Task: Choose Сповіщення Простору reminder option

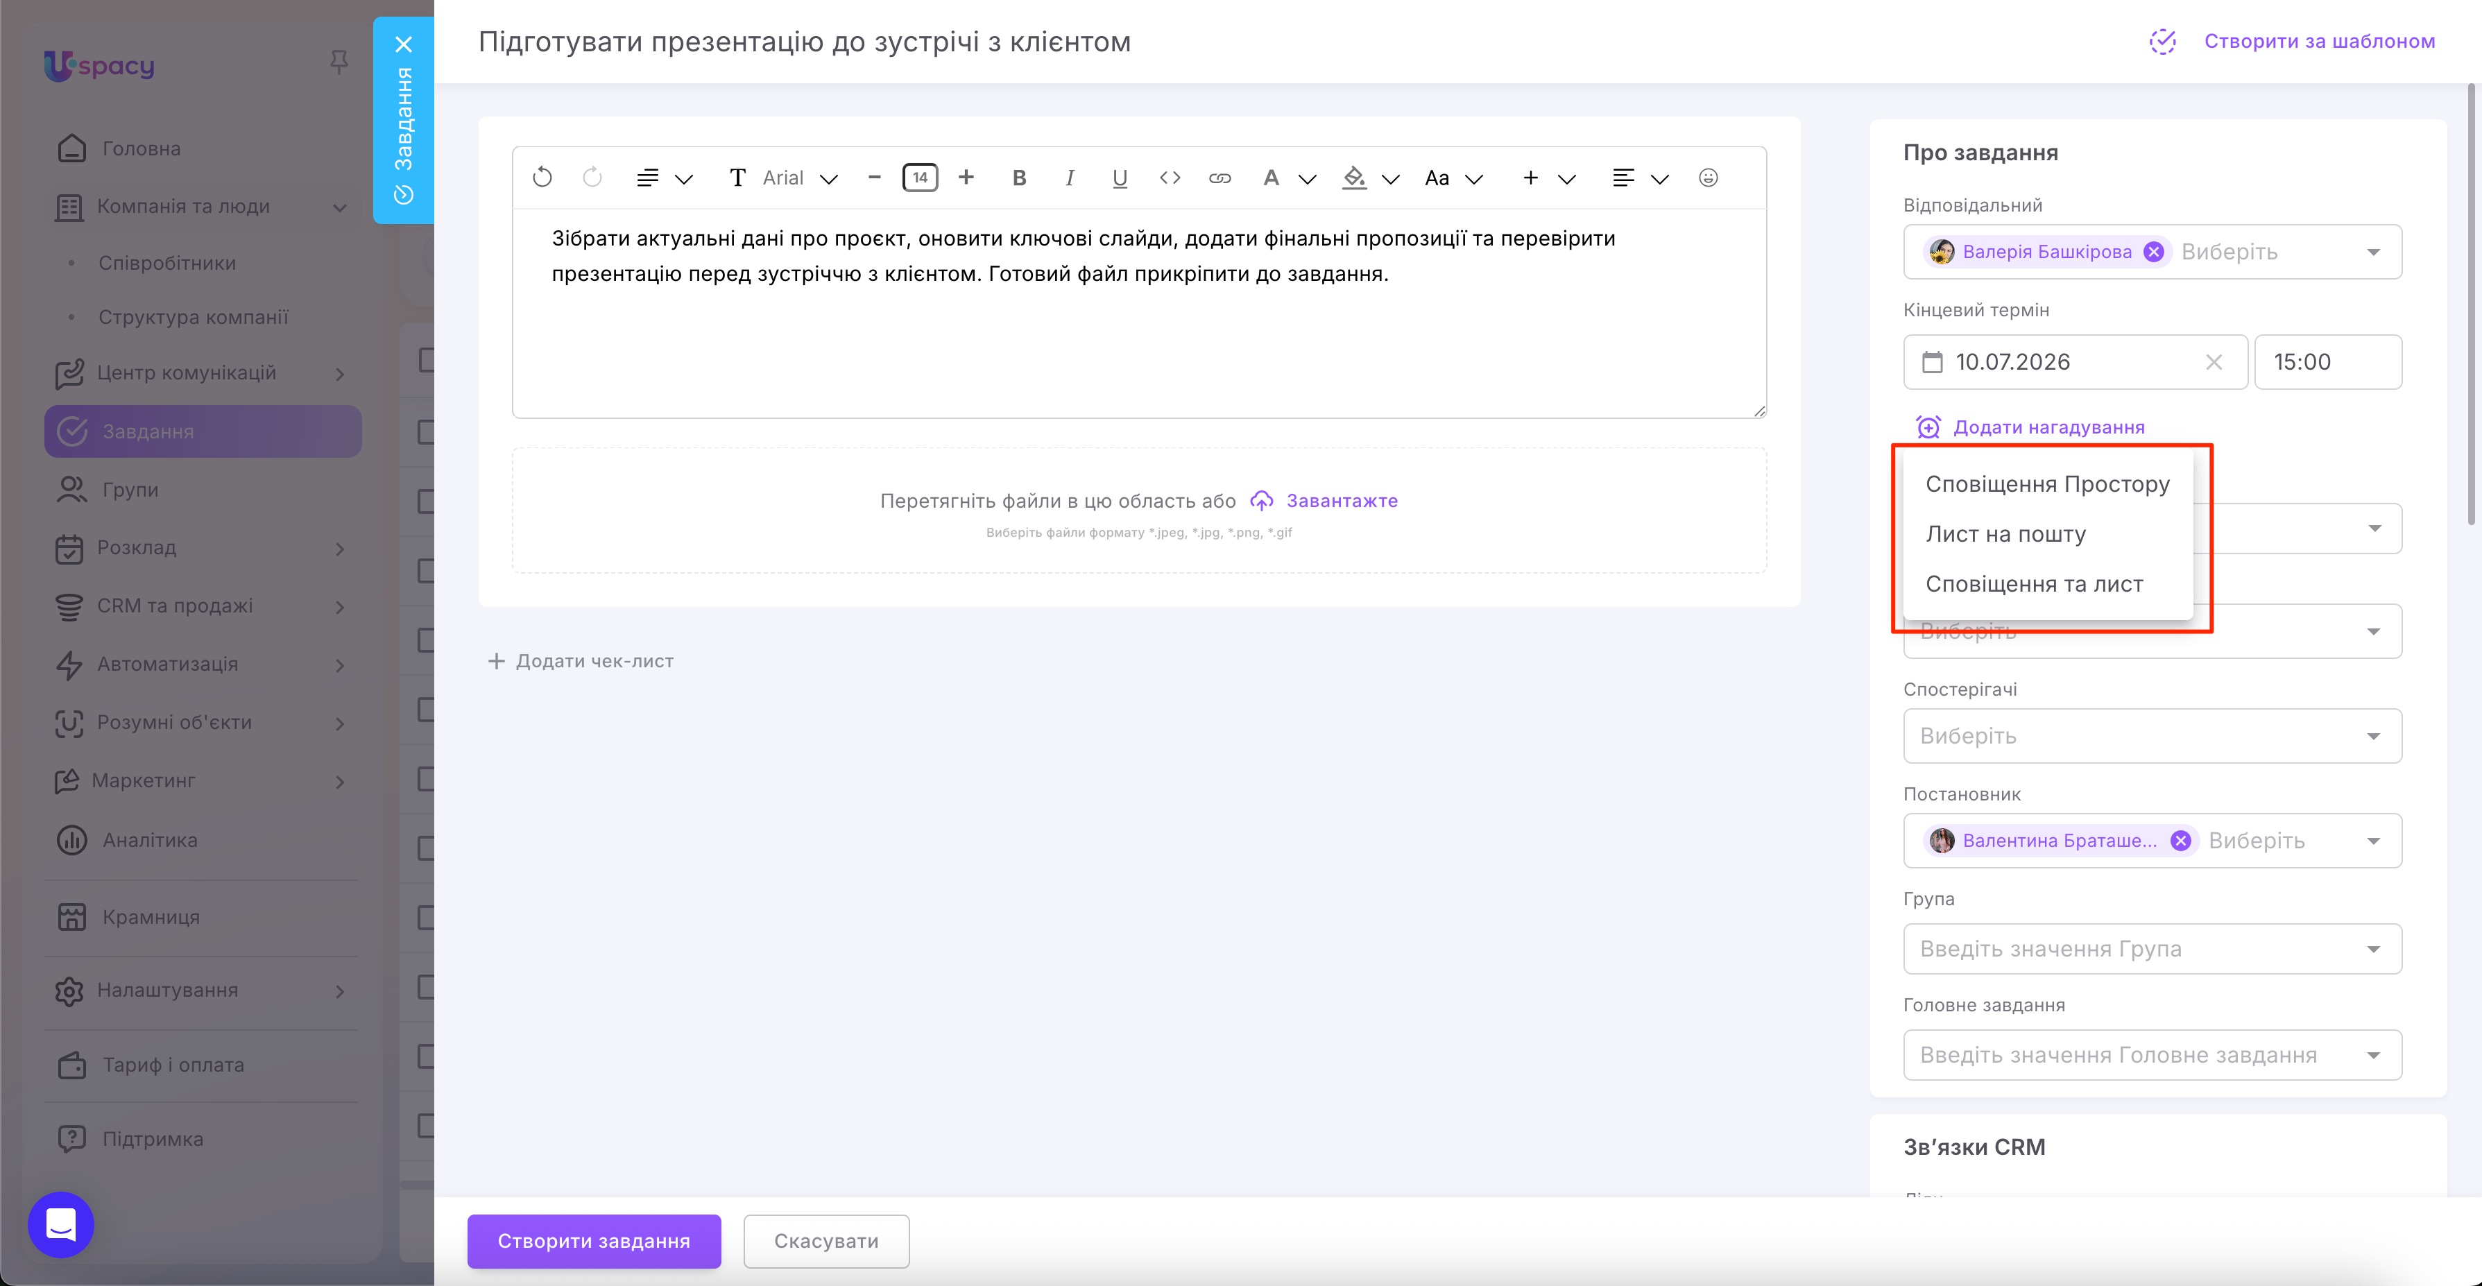Action: coord(2048,483)
